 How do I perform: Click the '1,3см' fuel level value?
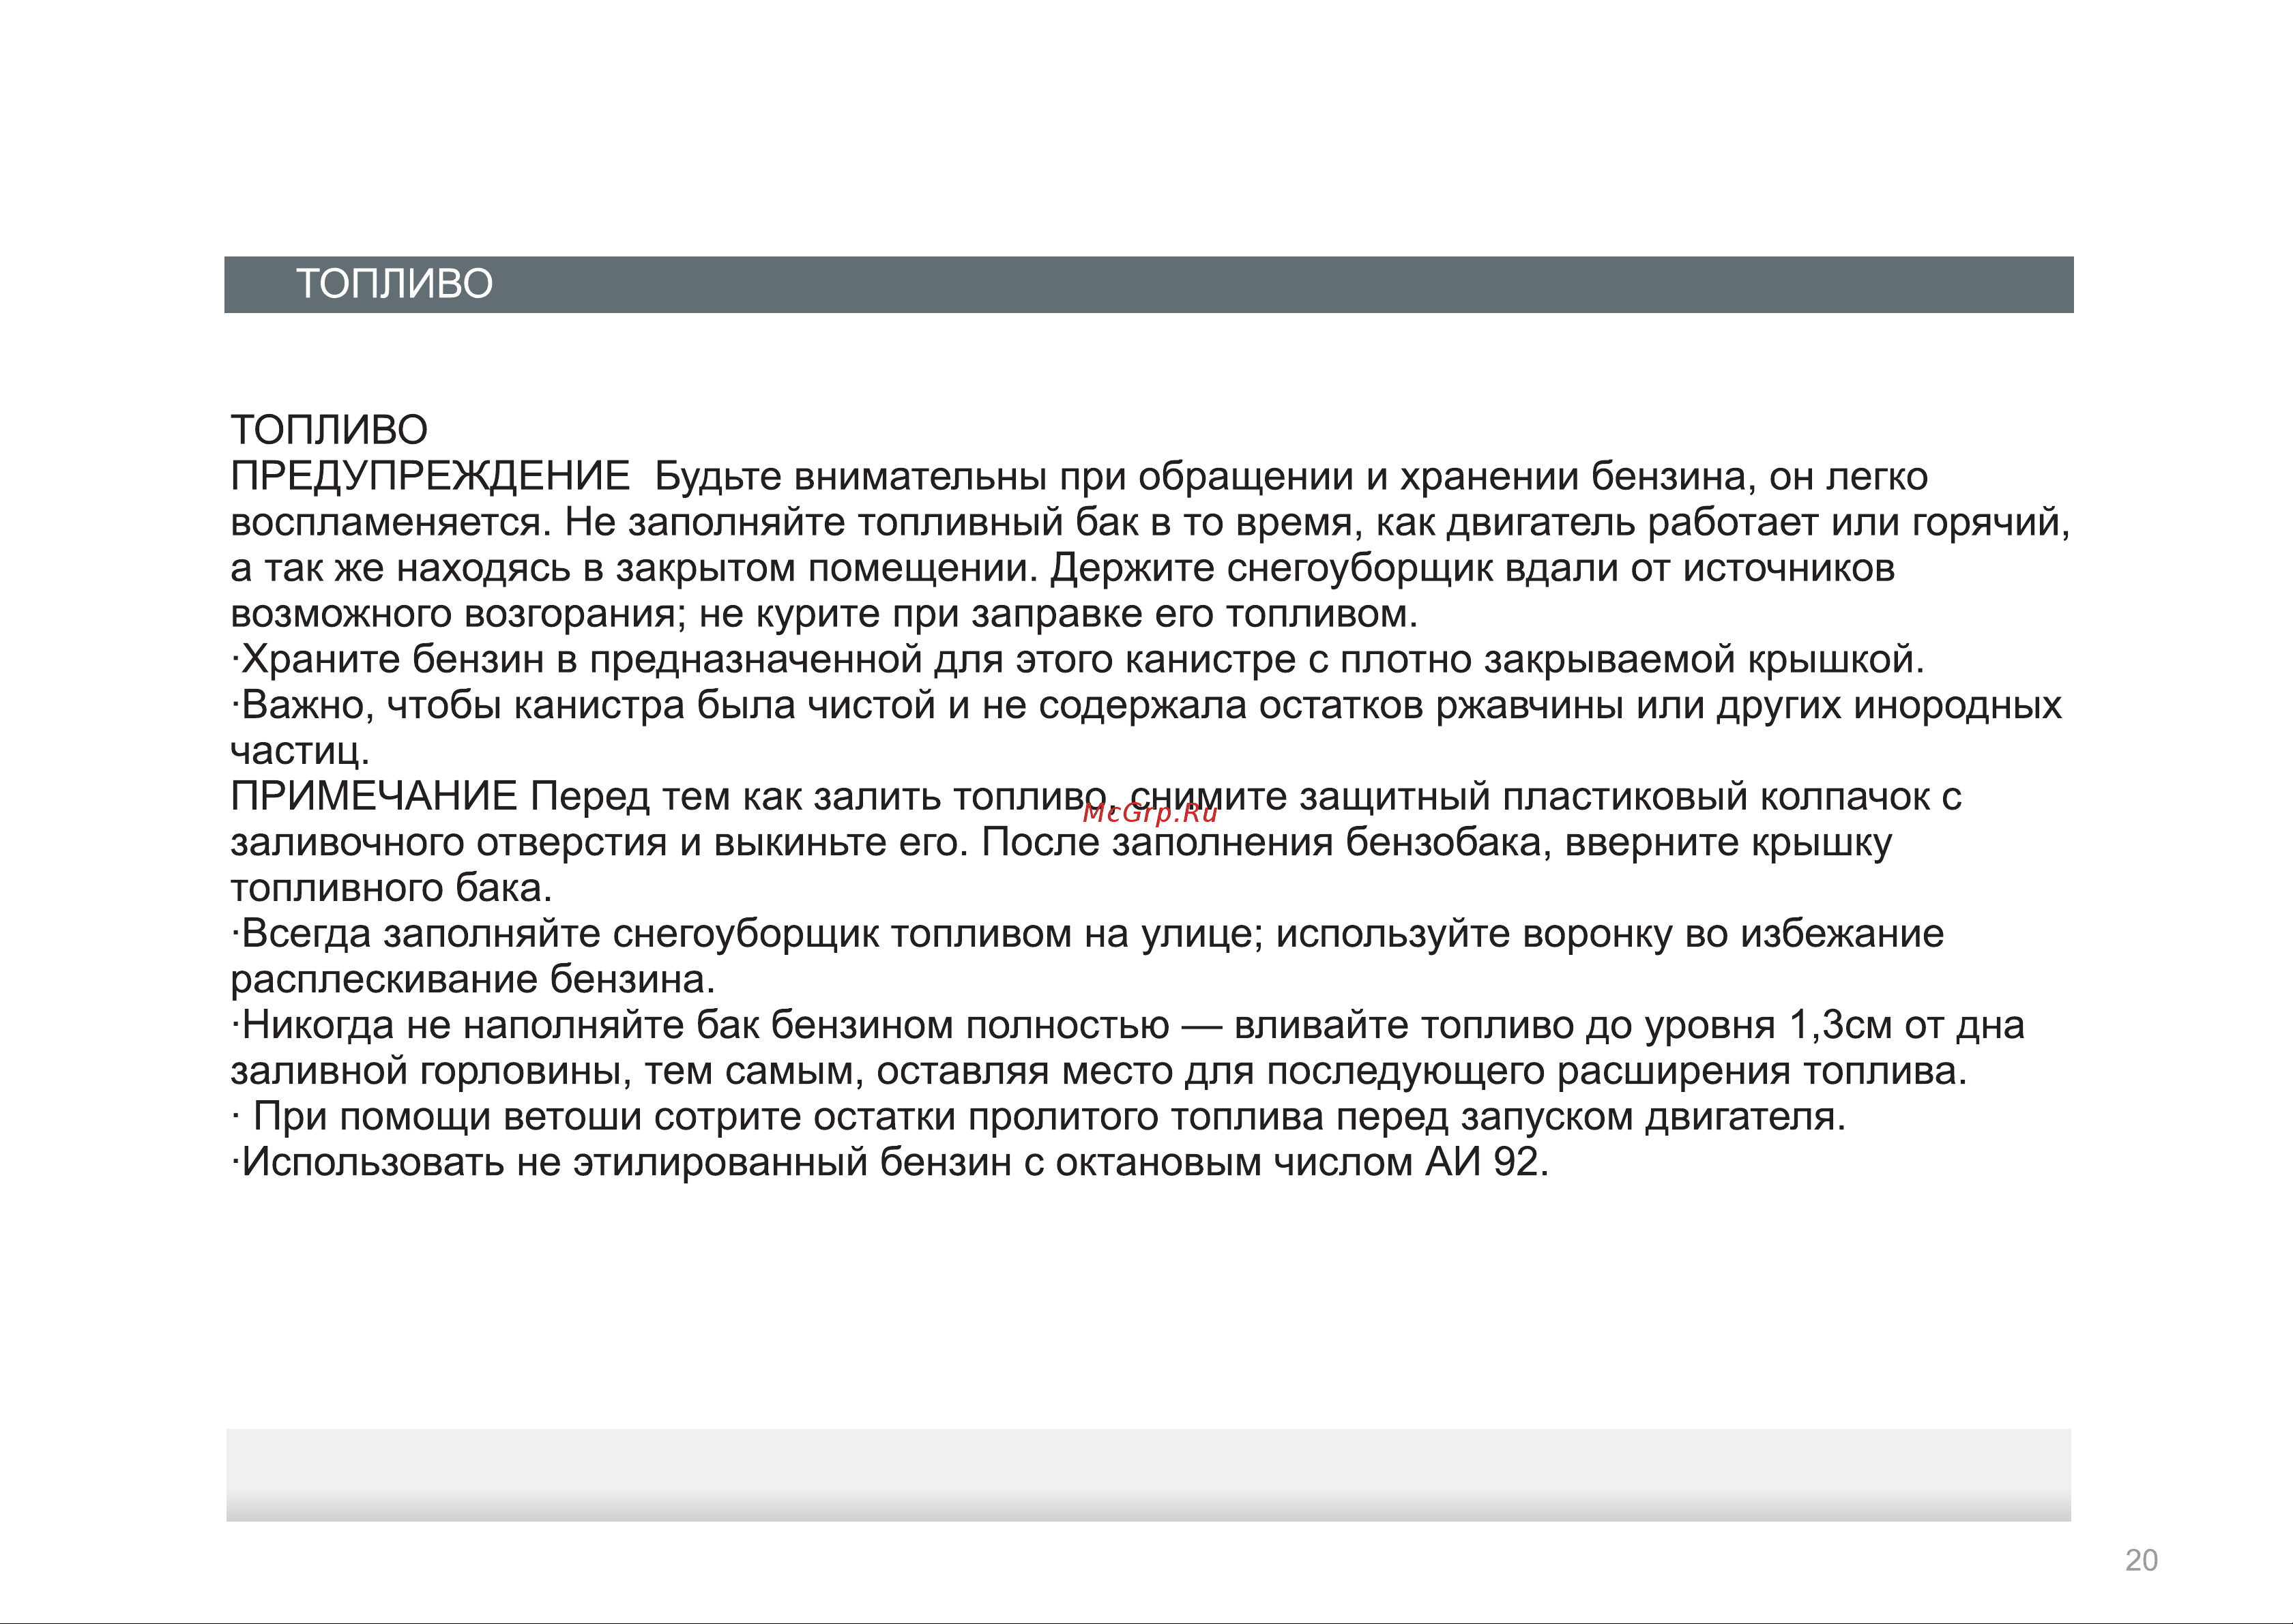click(1840, 1025)
